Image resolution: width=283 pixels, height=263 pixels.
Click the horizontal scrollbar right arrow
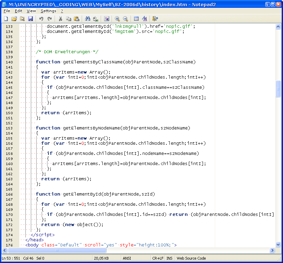coord(272,250)
